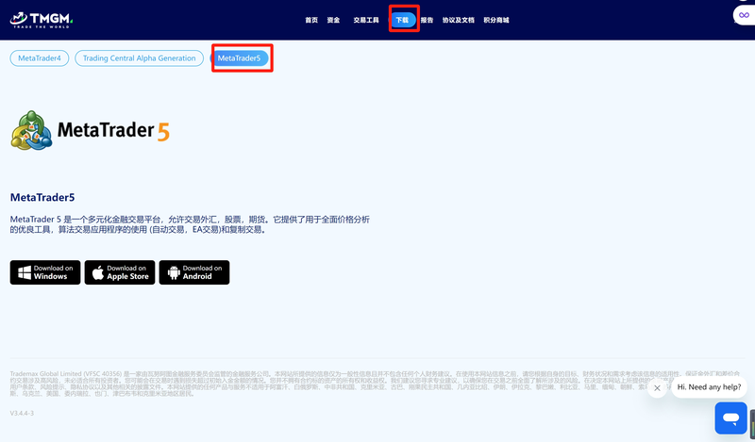755x442 pixels.
Task: Click the 'Hi. Need any help?' bubble
Action: point(709,387)
